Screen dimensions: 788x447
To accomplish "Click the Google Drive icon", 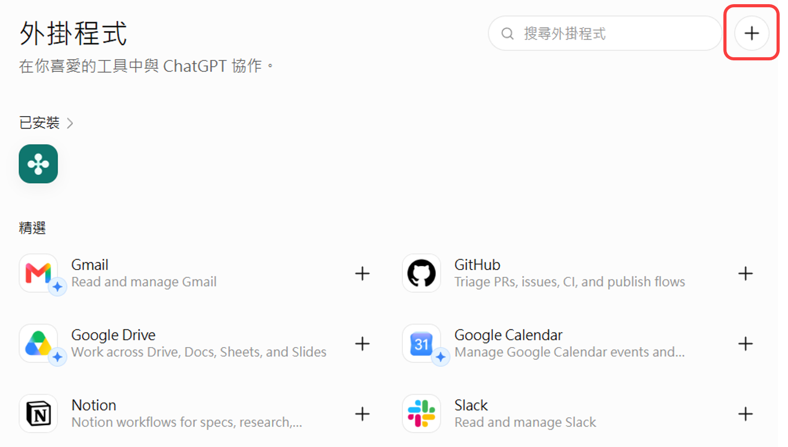I will [39, 343].
